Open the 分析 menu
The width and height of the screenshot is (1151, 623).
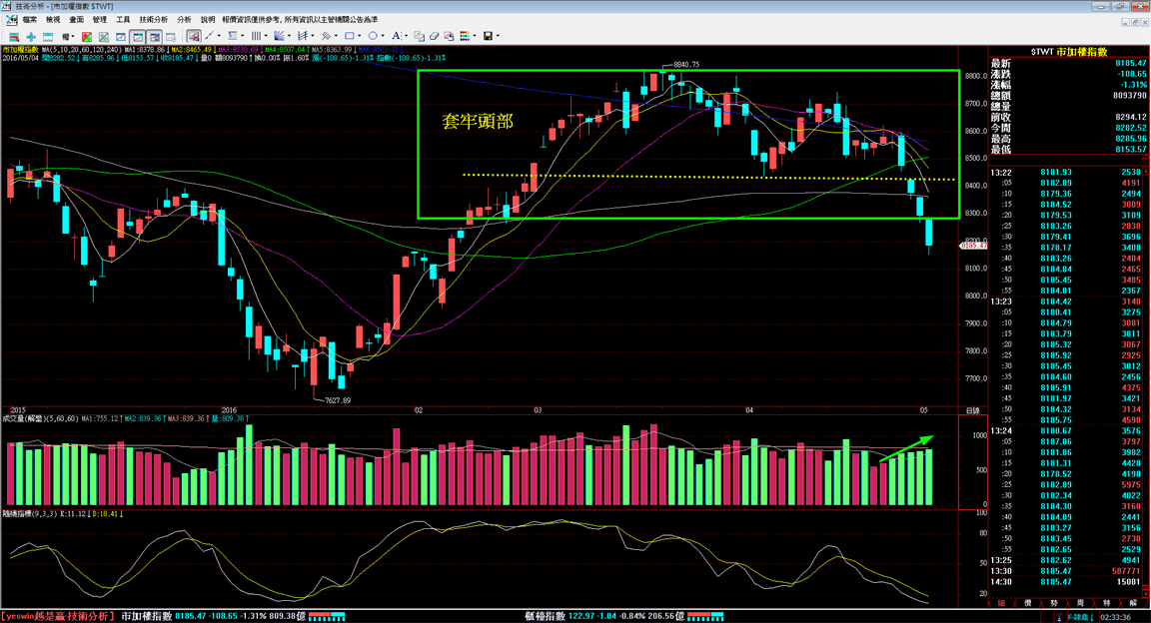point(184,20)
